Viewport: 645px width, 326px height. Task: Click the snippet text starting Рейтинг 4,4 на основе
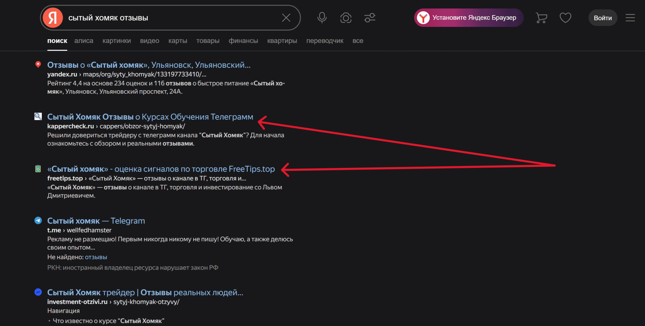[x=166, y=87]
